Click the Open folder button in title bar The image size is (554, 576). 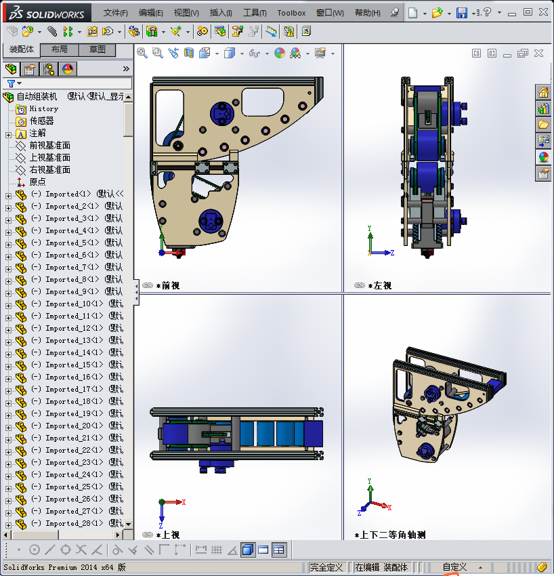438,14
